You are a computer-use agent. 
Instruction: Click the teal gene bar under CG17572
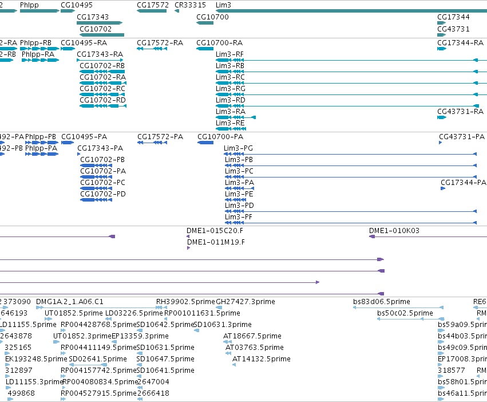click(x=152, y=11)
